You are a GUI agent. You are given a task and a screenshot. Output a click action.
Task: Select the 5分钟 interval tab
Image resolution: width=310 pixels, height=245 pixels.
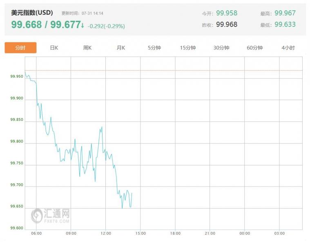click(x=154, y=48)
